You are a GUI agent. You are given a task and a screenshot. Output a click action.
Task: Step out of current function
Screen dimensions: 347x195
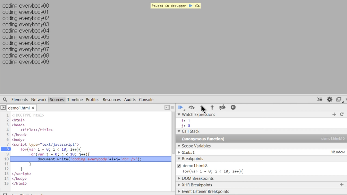pyautogui.click(x=212, y=107)
